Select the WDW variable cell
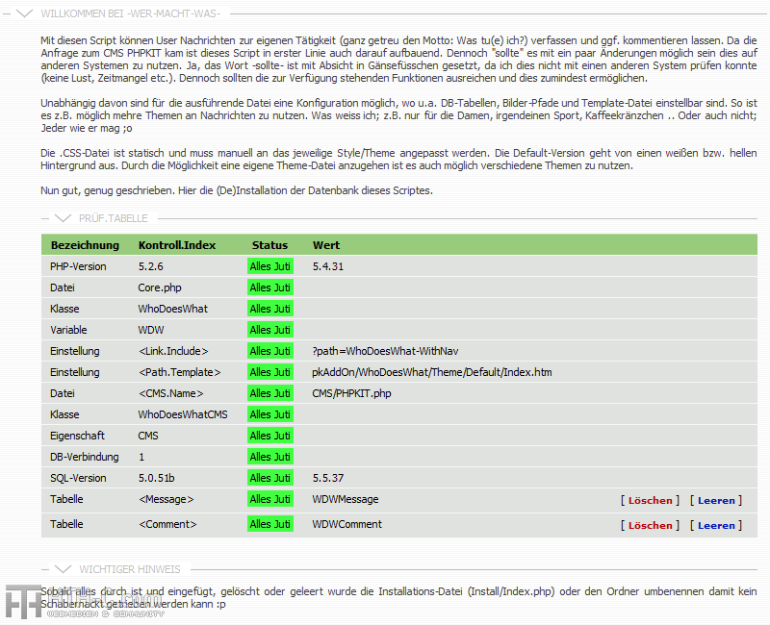This screenshot has width=770, height=625. (x=151, y=330)
